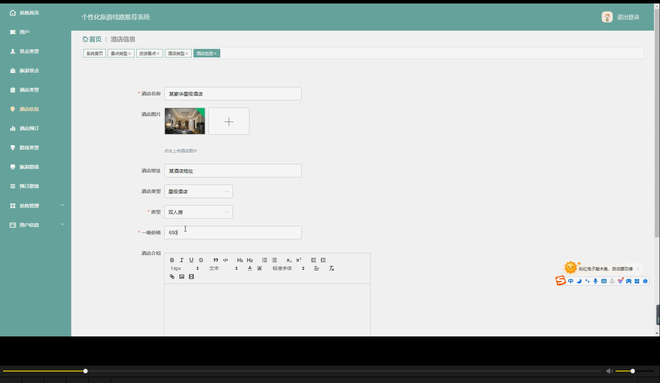Focus the 酒店地址 input field
660x383 pixels.
pos(233,171)
